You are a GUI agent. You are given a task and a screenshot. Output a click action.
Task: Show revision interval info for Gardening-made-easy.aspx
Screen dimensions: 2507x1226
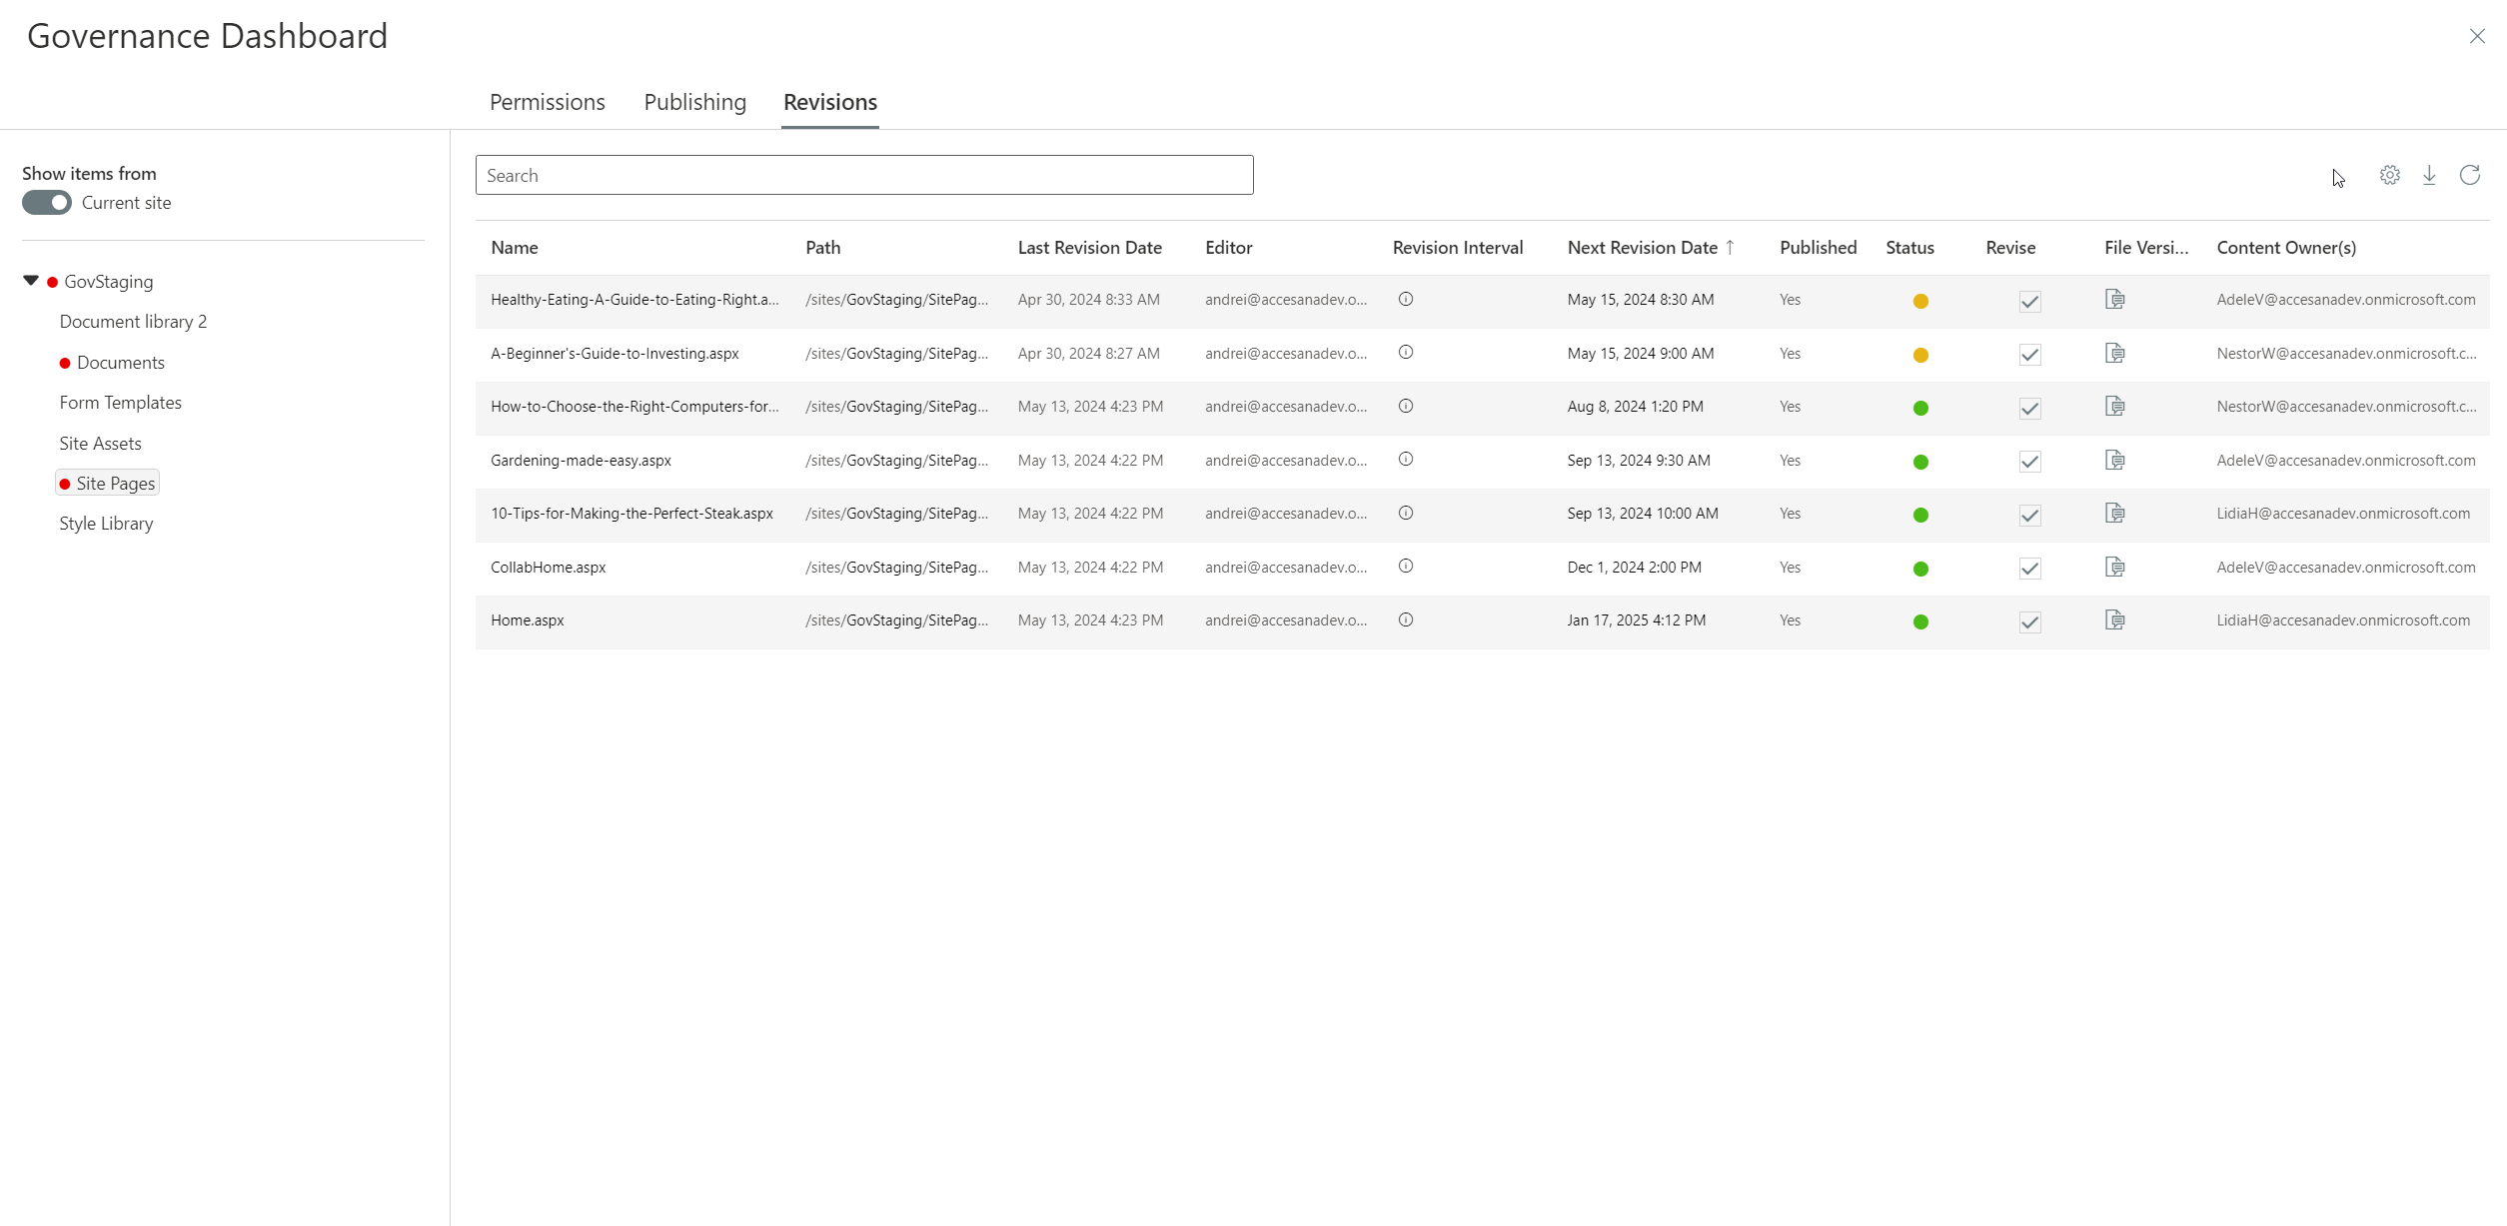click(1405, 460)
